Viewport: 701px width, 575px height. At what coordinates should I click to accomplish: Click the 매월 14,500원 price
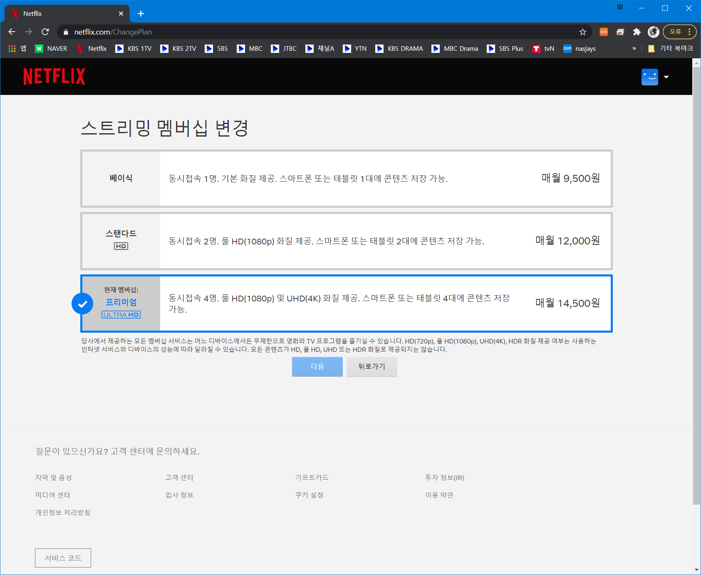[568, 303]
